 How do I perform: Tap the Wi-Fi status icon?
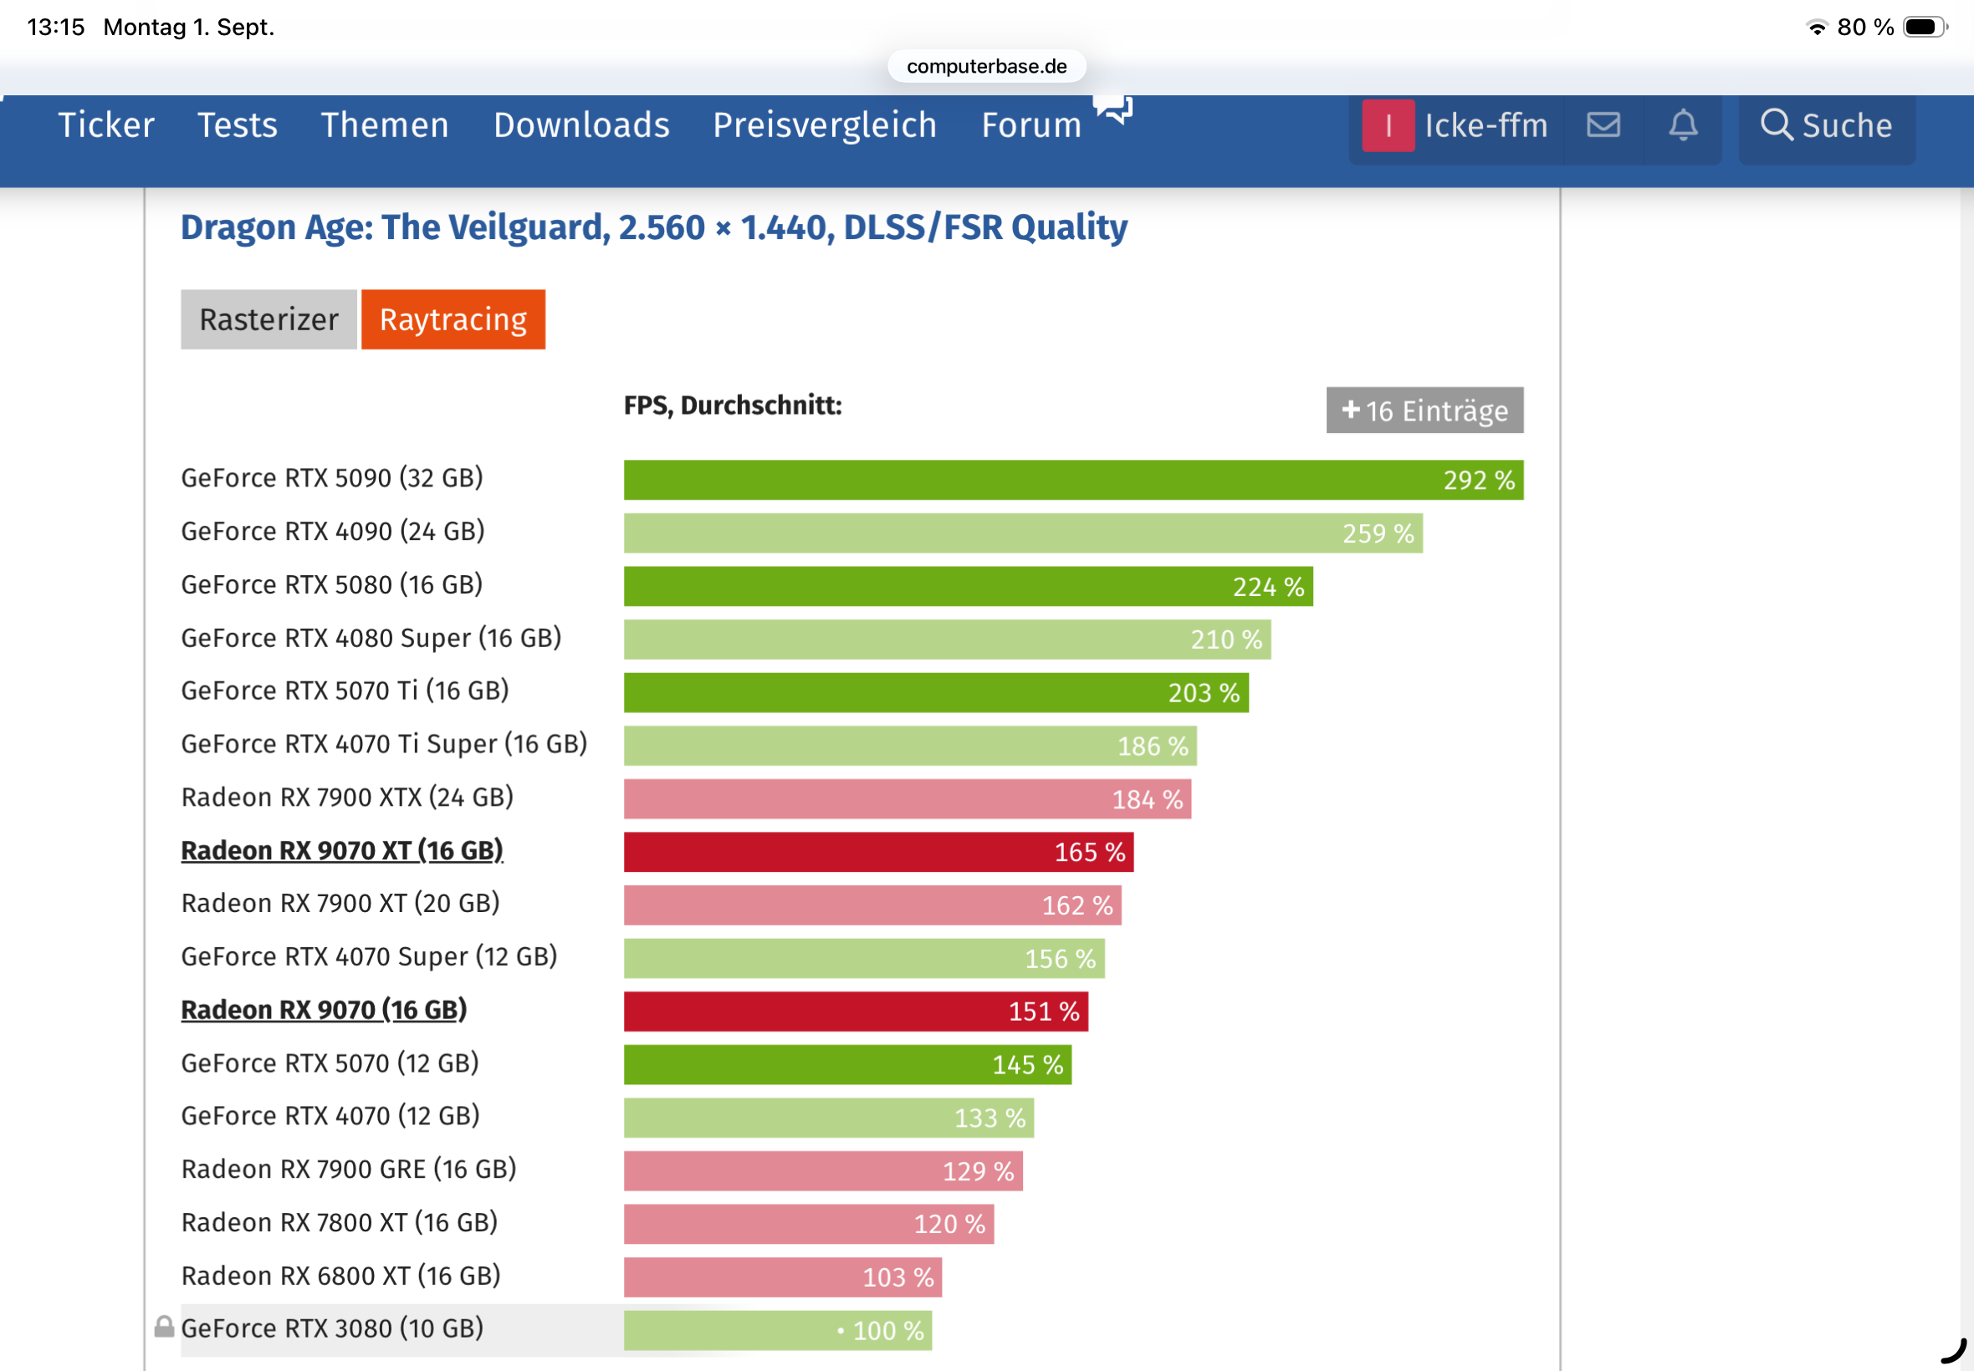click(1816, 28)
